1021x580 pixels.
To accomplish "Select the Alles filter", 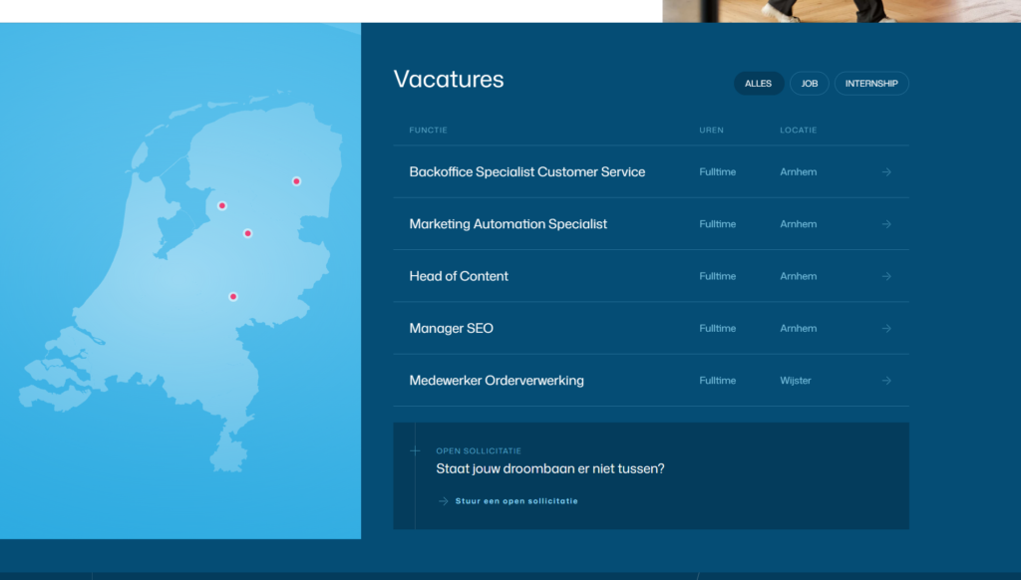I will [x=758, y=84].
